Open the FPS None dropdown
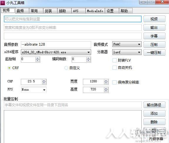Viewport: 169px width, 143px height. tap(34, 90)
